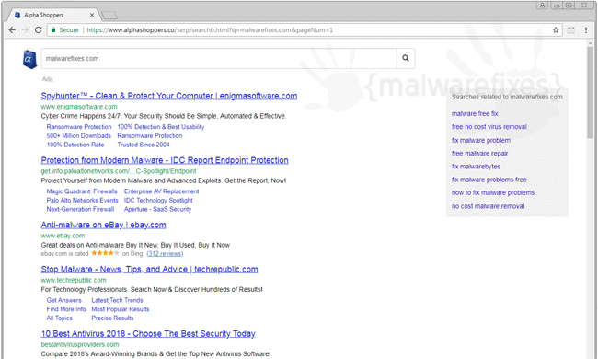Click the magnifier search button
The width and height of the screenshot is (598, 359).
click(406, 58)
